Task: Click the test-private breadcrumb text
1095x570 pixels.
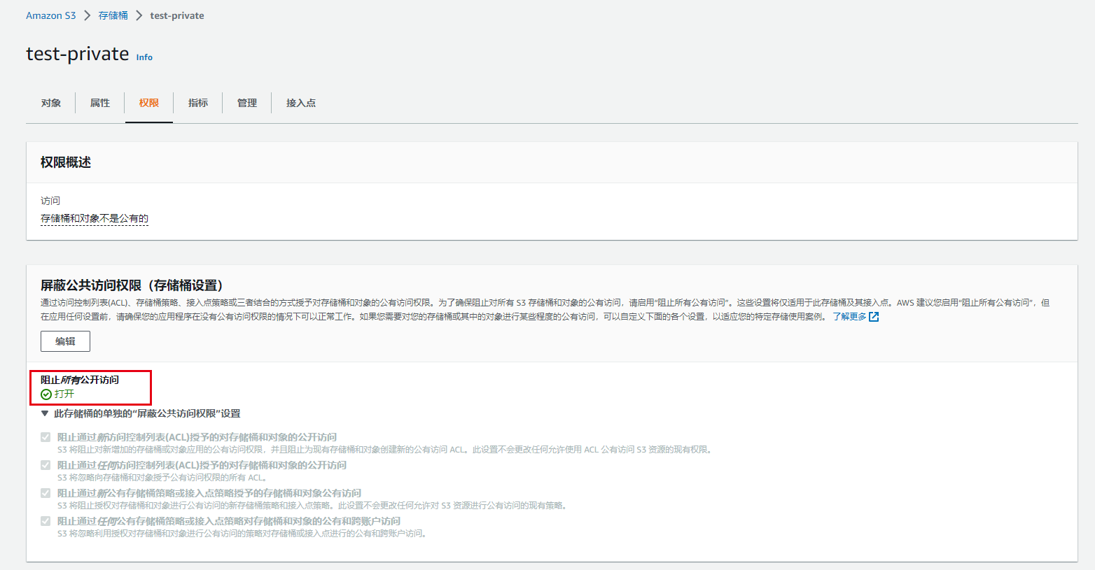Action: click(177, 15)
